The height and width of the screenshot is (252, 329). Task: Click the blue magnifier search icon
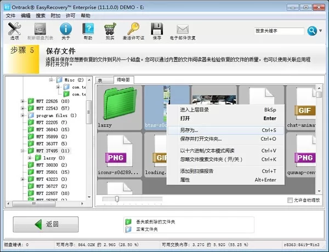pyautogui.click(x=312, y=31)
